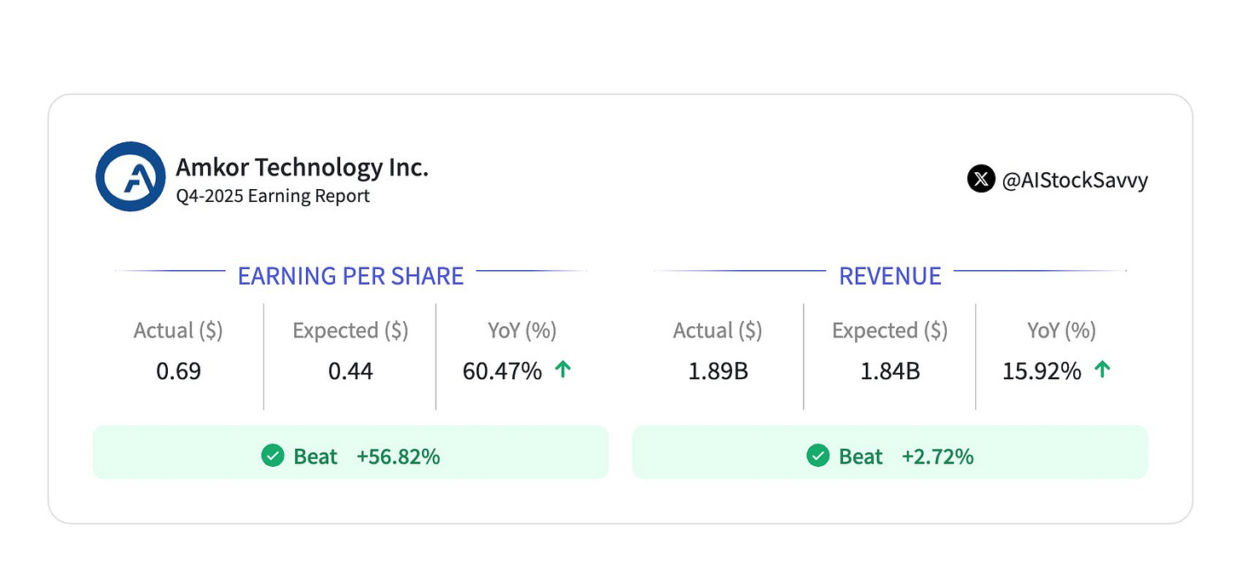
Task: Click the Amkor Technology logo icon
Action: tap(130, 176)
